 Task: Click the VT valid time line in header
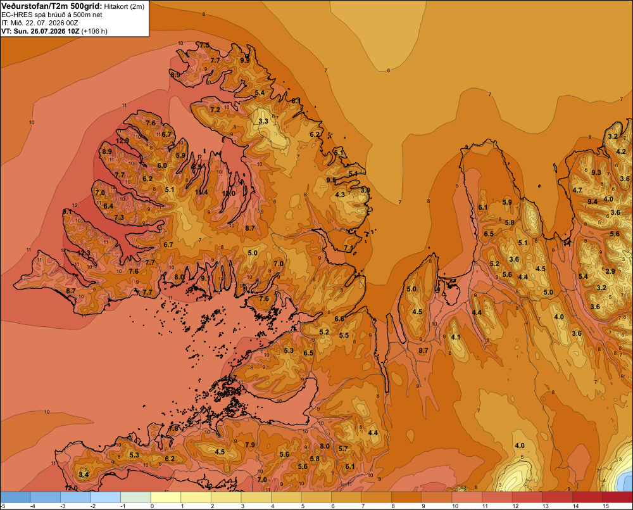pyautogui.click(x=54, y=31)
